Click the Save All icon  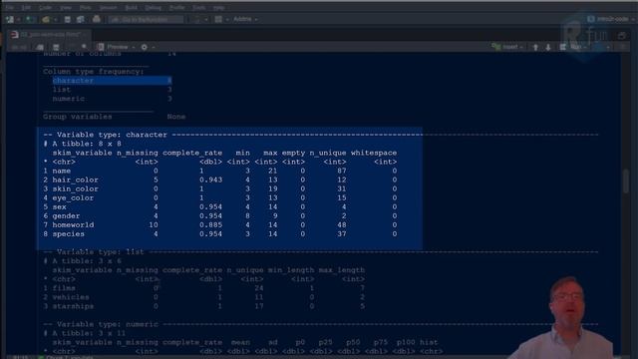80,19
